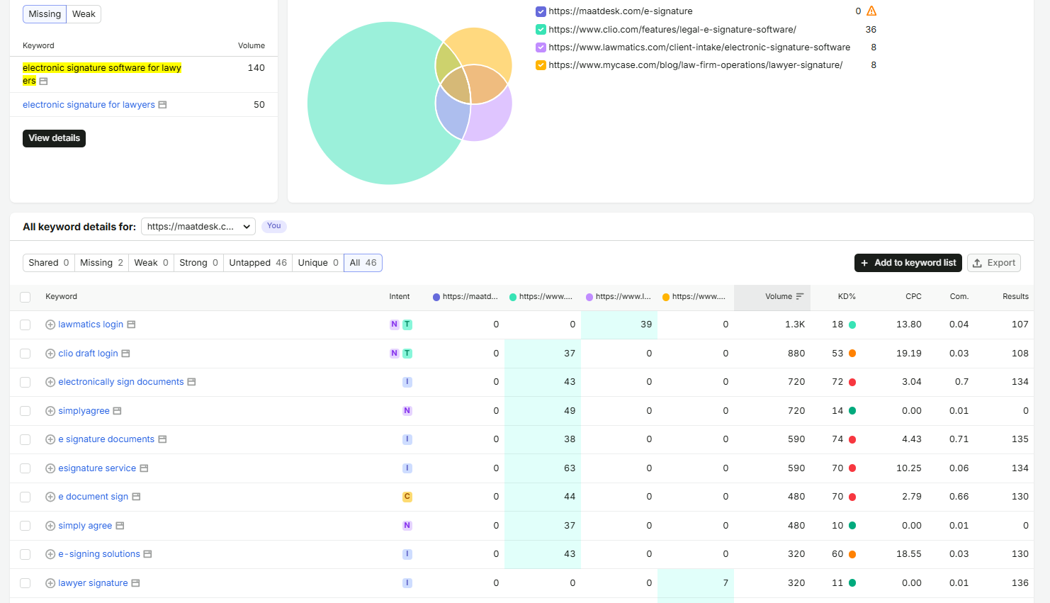Click the CPC column header
Image resolution: width=1050 pixels, height=603 pixels.
913,297
